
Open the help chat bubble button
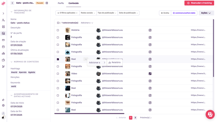click(210, 114)
